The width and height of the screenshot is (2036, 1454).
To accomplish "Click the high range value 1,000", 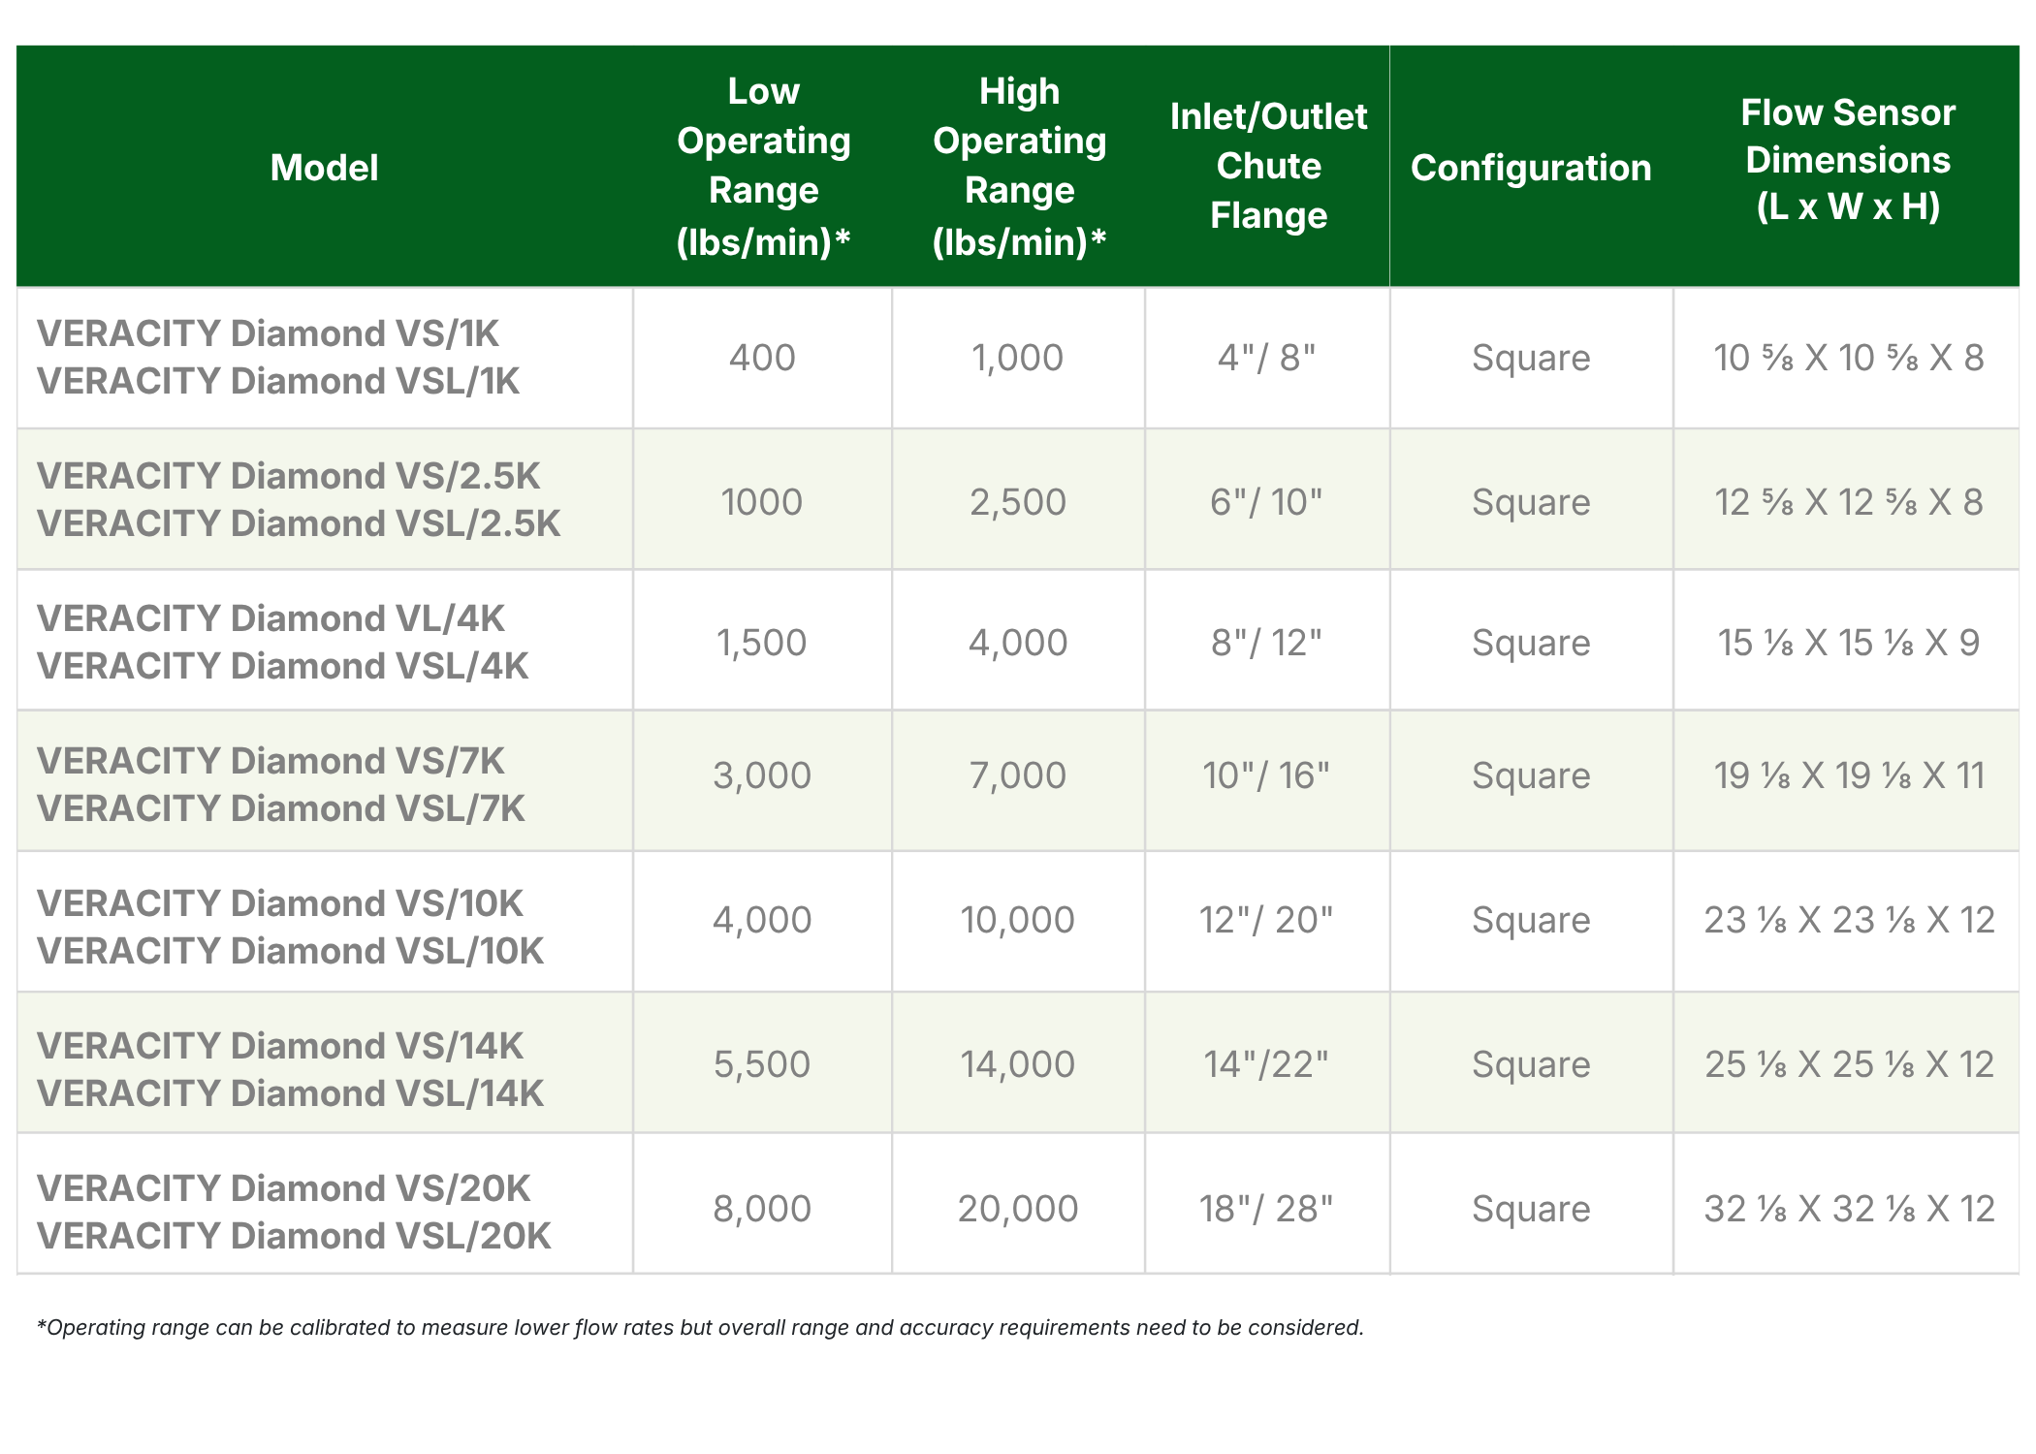I will click(1018, 358).
